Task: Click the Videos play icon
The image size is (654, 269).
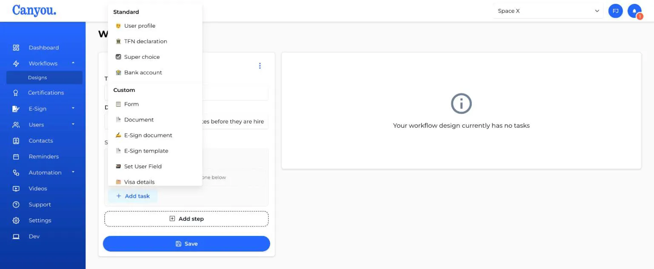Action: (x=16, y=189)
